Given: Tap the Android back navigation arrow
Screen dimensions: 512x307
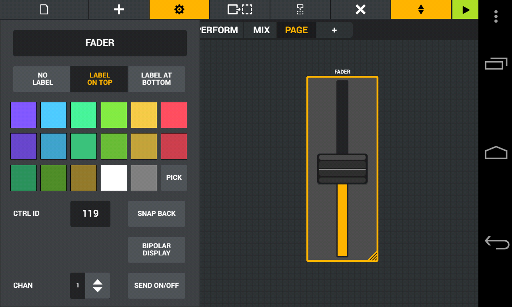Looking at the screenshot, I should [x=496, y=242].
